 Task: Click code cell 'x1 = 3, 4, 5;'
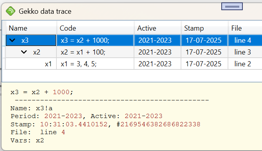pos(95,64)
